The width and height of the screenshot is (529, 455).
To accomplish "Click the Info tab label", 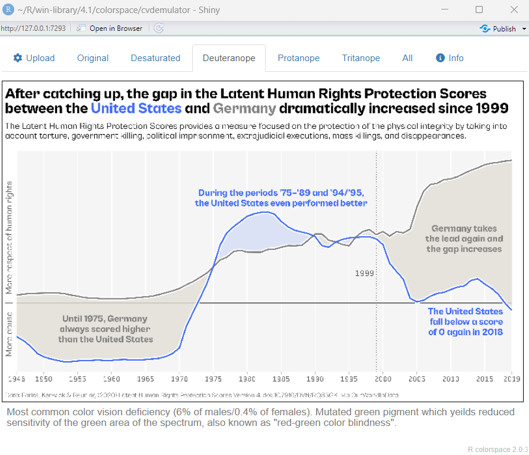I will [456, 58].
